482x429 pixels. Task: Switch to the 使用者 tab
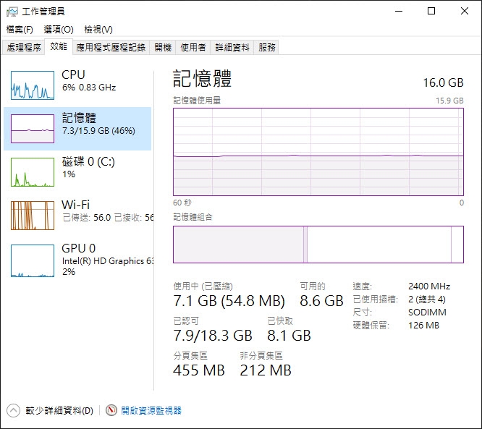[x=193, y=47]
